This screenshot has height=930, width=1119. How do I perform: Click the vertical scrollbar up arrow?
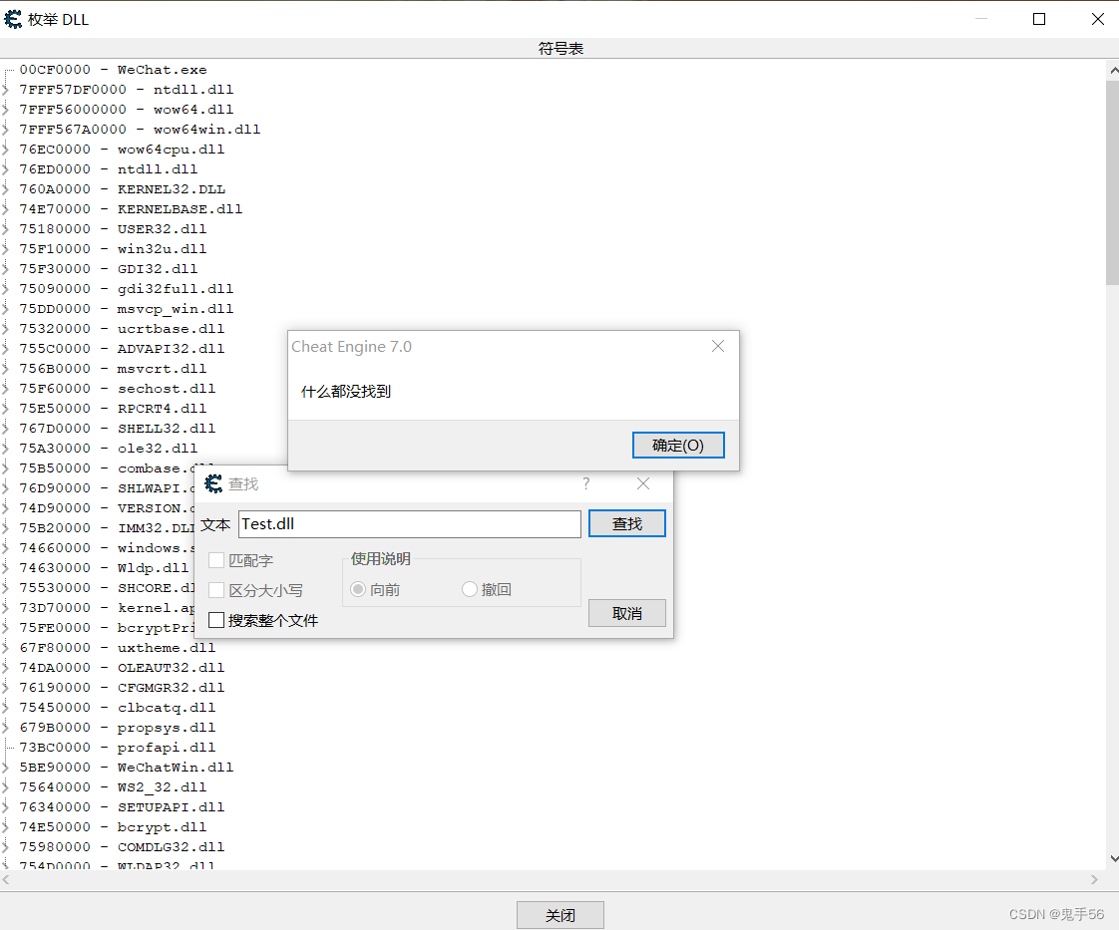[1113, 70]
